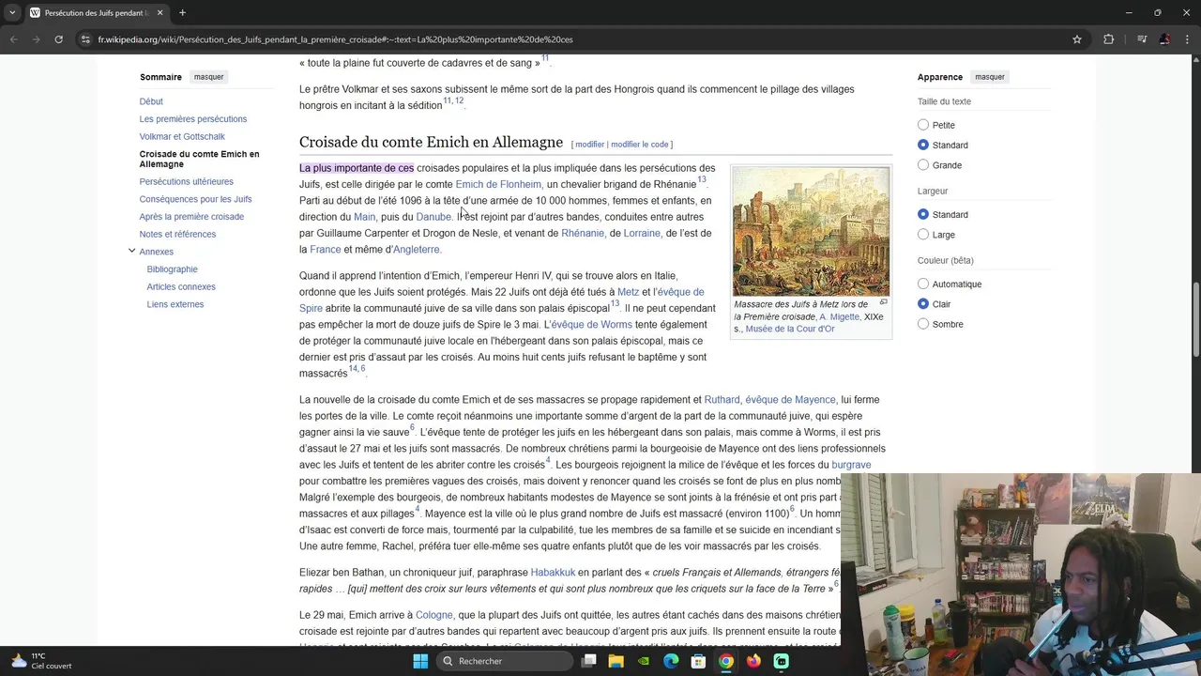1201x676 pixels.
Task: Open the browser extensions puzzle icon
Action: click(1109, 39)
